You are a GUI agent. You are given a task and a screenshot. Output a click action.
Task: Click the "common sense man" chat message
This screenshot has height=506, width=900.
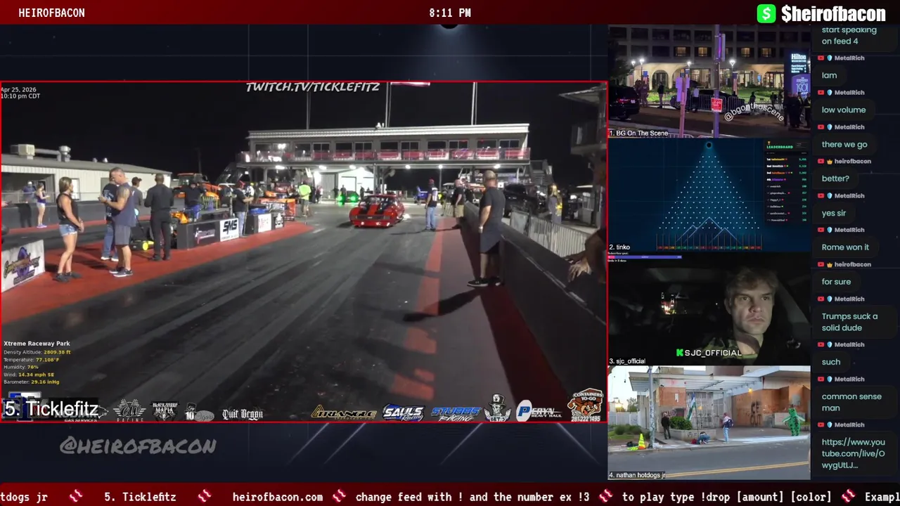pos(851,402)
